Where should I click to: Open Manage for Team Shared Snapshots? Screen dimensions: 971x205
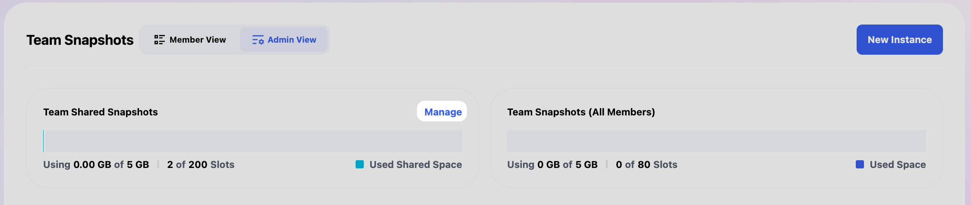pyautogui.click(x=442, y=112)
